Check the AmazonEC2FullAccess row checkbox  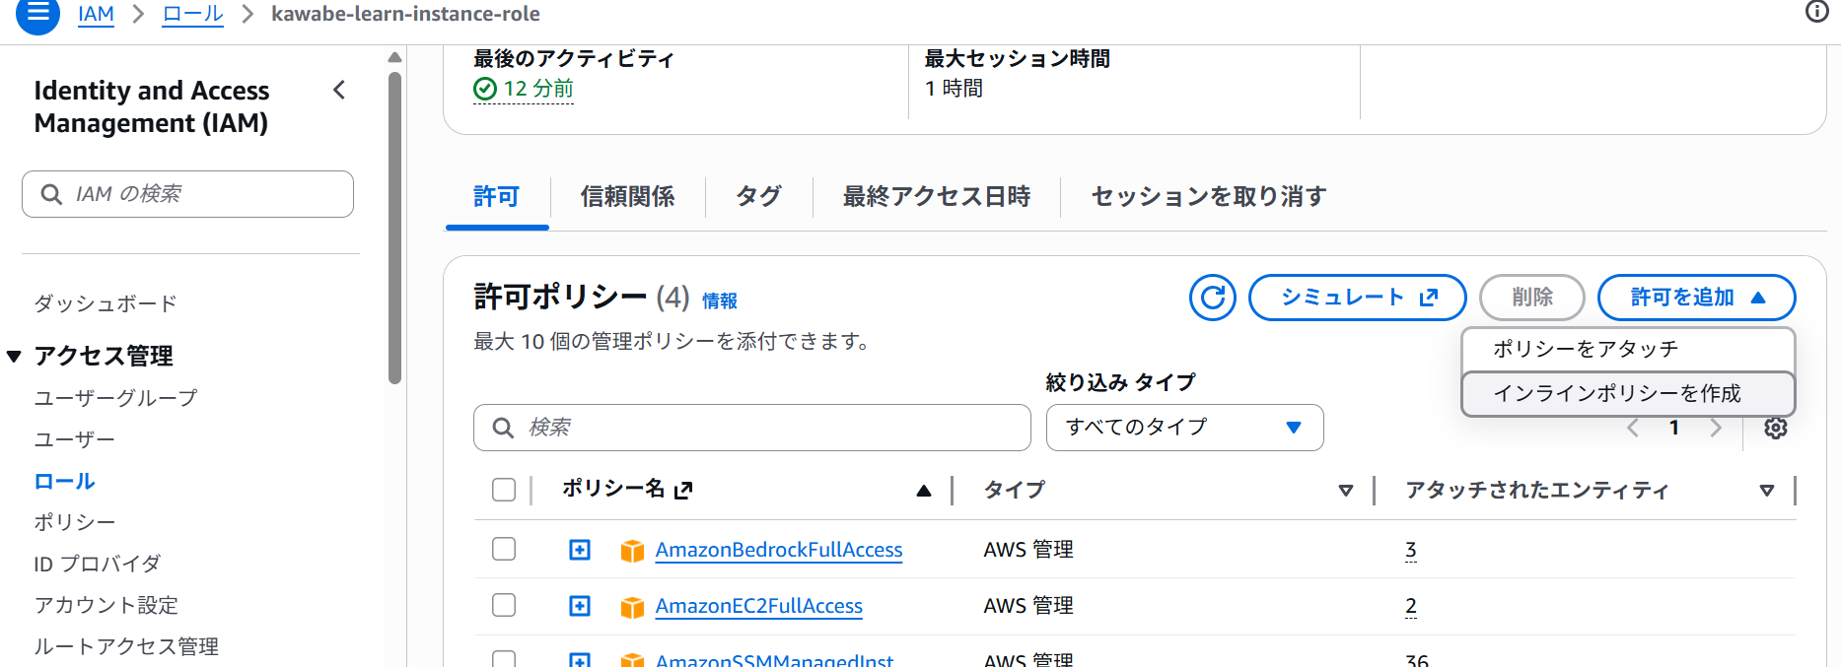(504, 605)
